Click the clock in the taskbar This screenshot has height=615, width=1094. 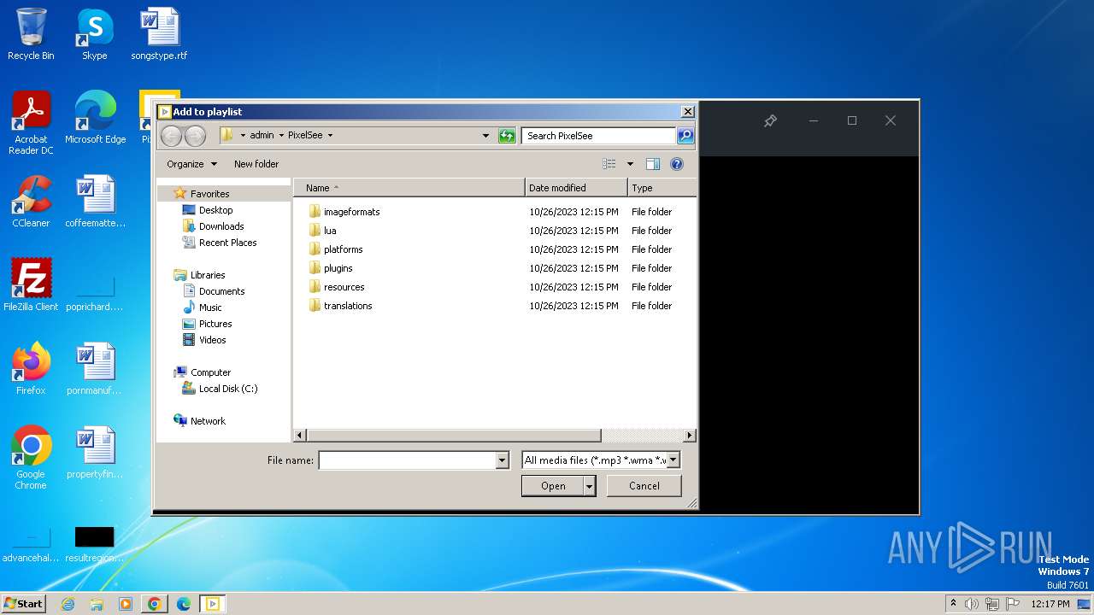[x=1050, y=604]
